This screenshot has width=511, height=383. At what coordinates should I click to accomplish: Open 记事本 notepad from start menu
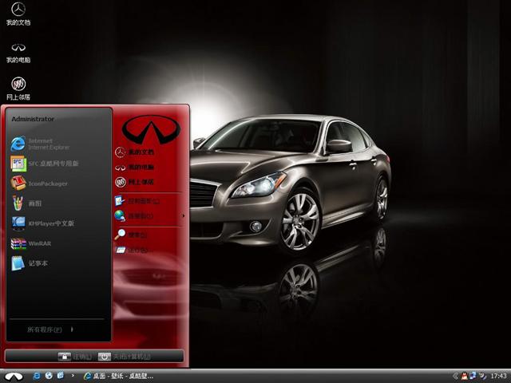30,263
